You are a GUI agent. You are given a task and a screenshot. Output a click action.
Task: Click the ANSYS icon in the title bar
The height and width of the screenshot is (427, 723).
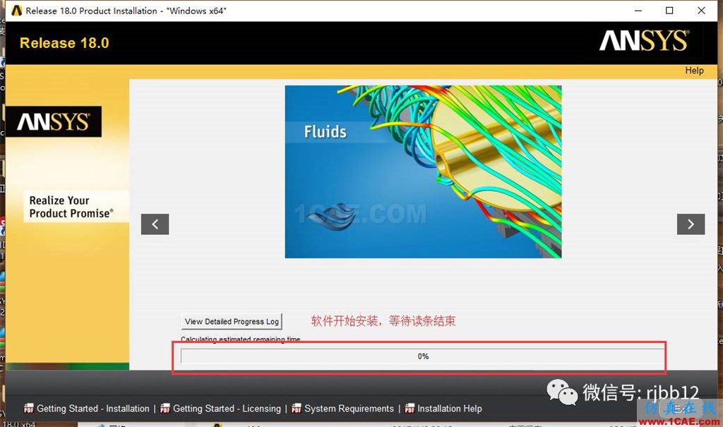[17, 10]
